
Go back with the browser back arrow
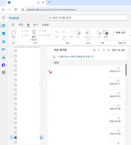[3, 10]
